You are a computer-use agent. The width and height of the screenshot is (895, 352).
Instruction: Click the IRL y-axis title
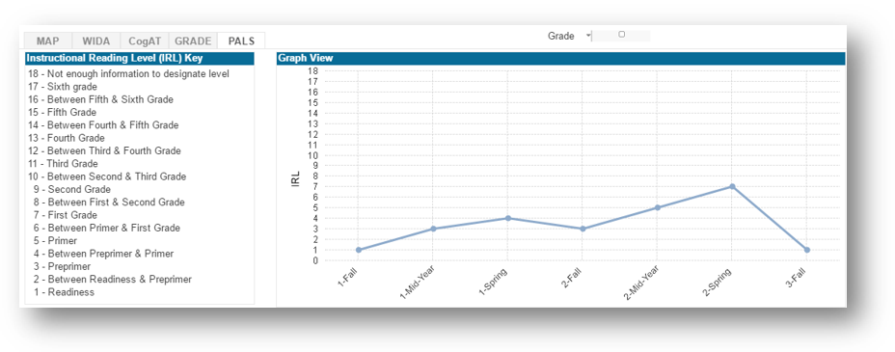[296, 179]
